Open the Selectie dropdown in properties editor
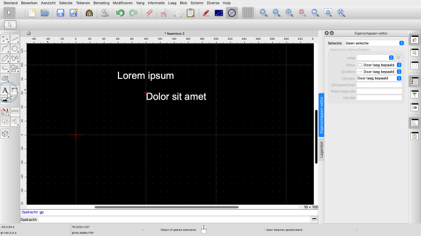The width and height of the screenshot is (421, 236). pos(374,43)
